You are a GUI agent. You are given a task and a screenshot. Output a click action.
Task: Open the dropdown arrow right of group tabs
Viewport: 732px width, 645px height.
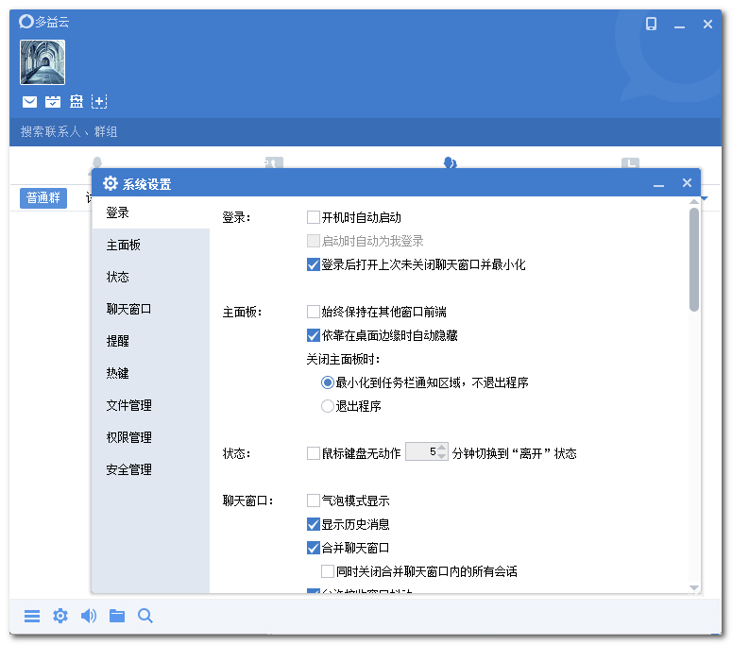point(705,198)
